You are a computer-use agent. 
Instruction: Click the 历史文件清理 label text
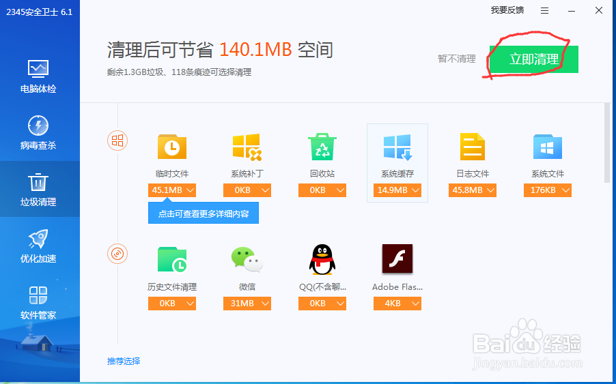(171, 287)
